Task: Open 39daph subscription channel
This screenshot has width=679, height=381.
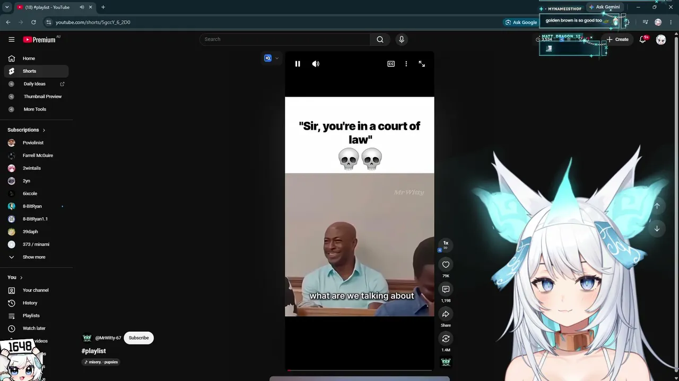Action: 36,232
